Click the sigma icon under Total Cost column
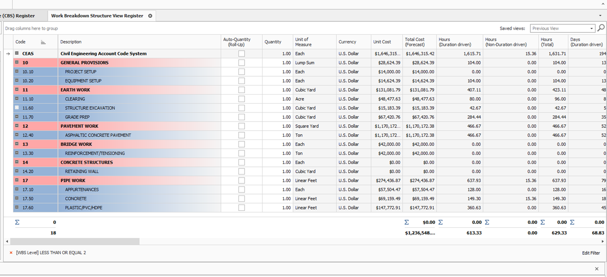 point(406,222)
